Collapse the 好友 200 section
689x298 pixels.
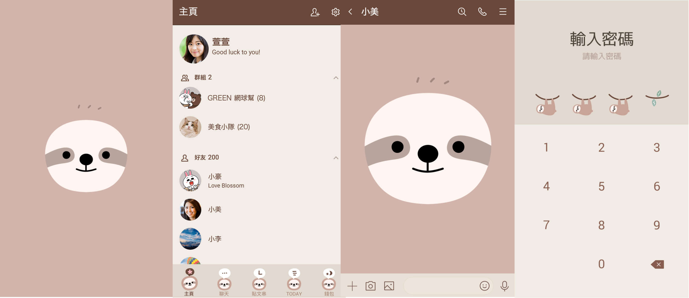pos(336,158)
